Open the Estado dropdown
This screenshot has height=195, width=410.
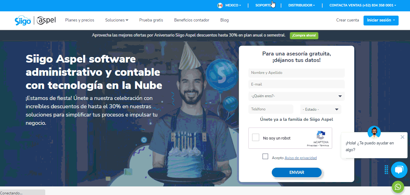321,109
